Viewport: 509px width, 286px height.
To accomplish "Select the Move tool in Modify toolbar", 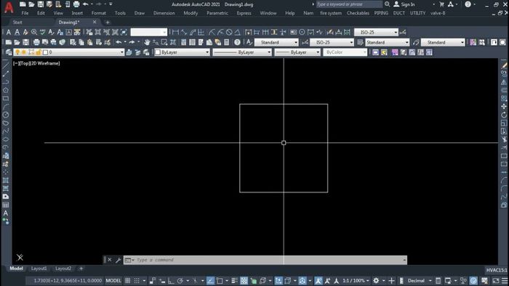I will click(504, 107).
